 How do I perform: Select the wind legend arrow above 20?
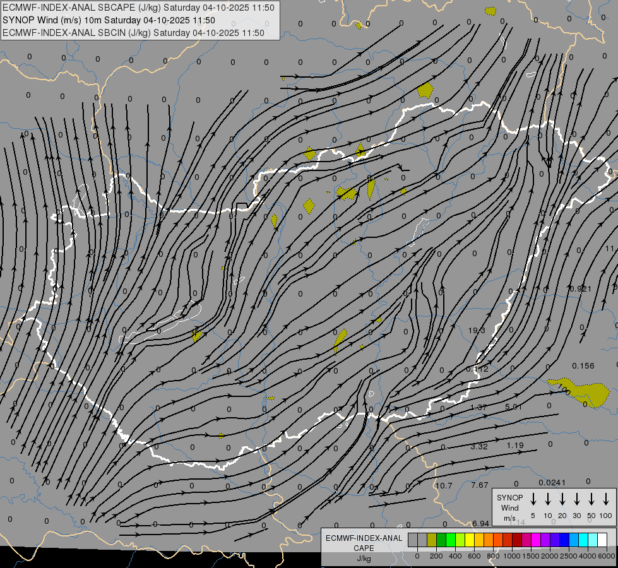(x=562, y=499)
